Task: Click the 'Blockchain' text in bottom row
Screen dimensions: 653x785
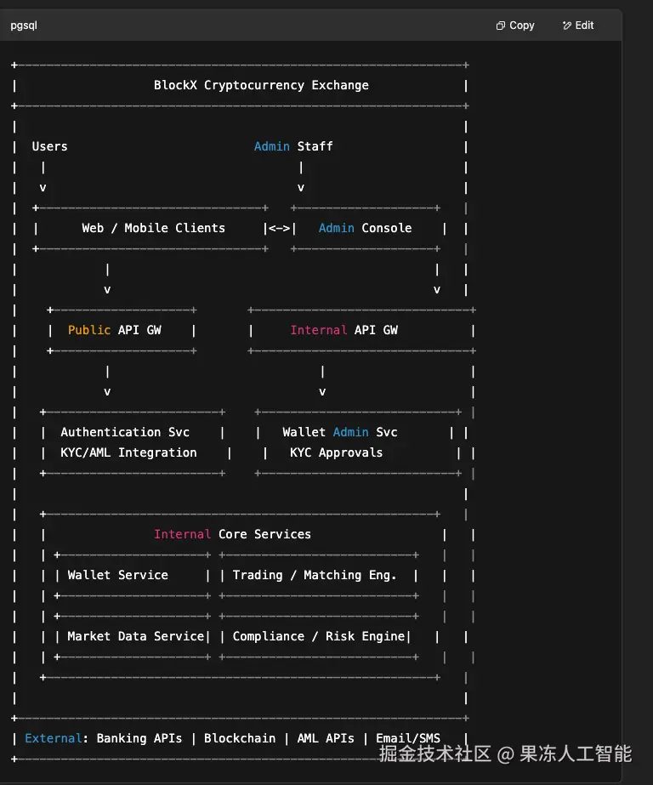Action: click(x=240, y=738)
